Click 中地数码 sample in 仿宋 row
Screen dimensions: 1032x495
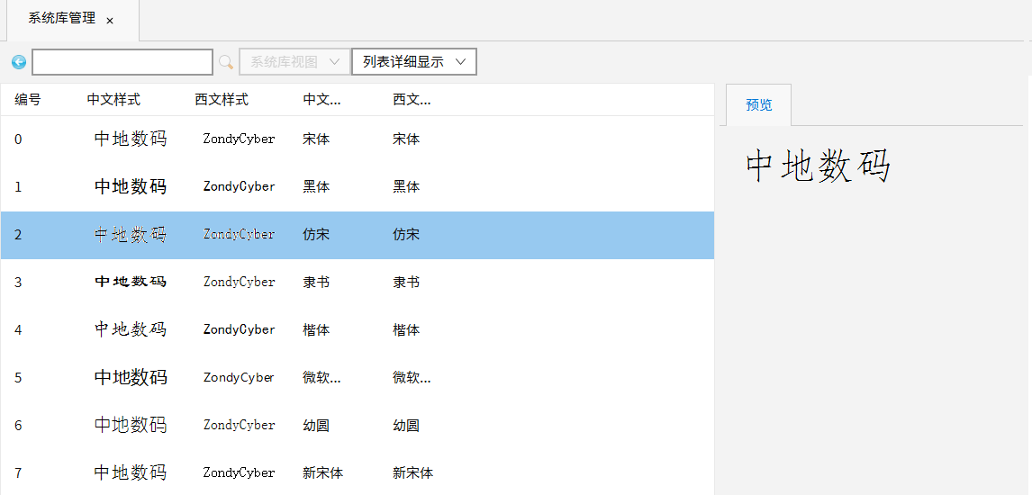131,235
